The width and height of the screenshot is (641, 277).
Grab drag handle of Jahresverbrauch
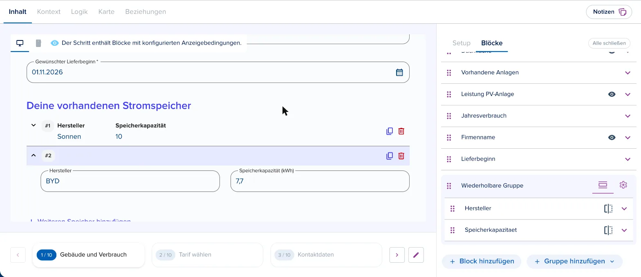(x=449, y=116)
